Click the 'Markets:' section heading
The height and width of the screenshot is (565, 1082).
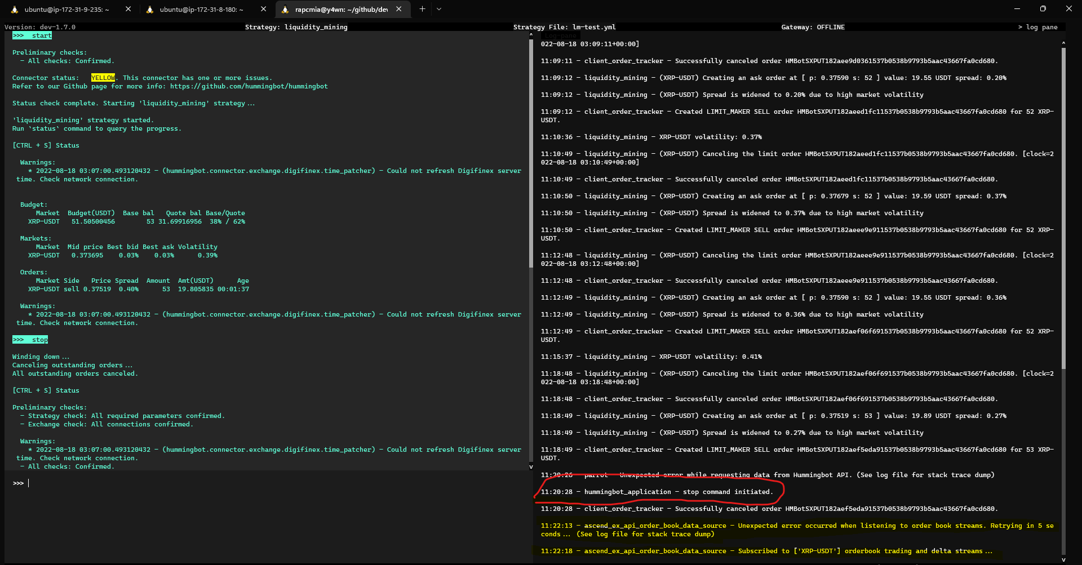[x=36, y=238]
